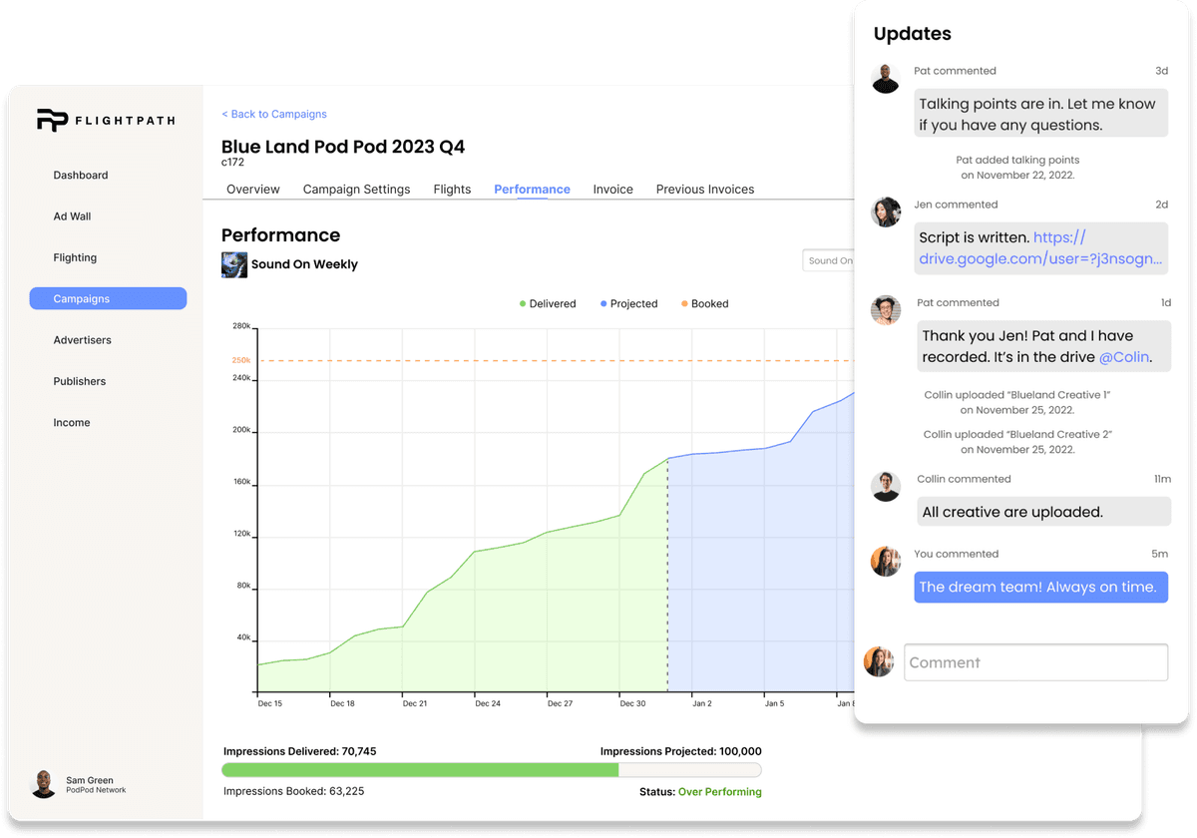Click the 'Dec 15' x-axis label
The height and width of the screenshot is (838, 1197).
[269, 703]
